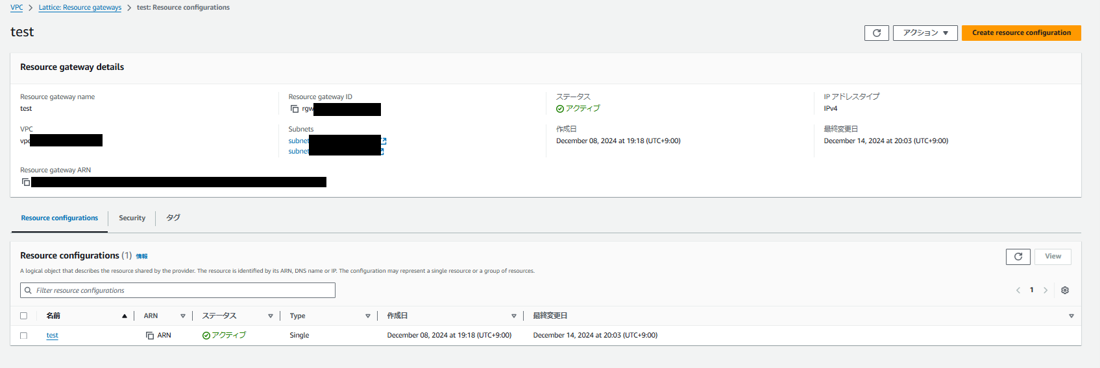This screenshot has height=368, width=1100.
Task: Sort by 作成日 column arrow
Action: click(514, 316)
